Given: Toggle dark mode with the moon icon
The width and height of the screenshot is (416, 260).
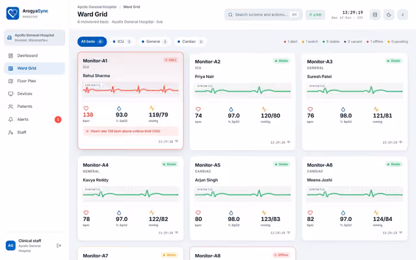Looking at the screenshot, I should coord(389,14).
